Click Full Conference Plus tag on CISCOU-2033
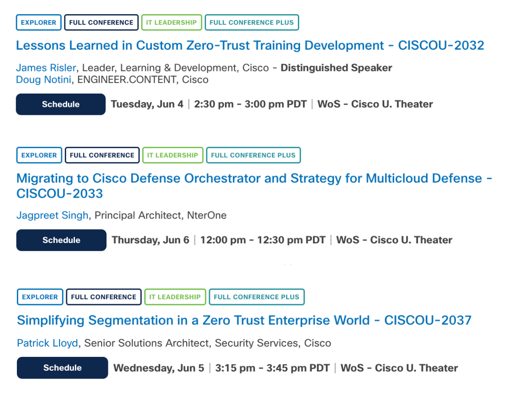 tap(253, 155)
